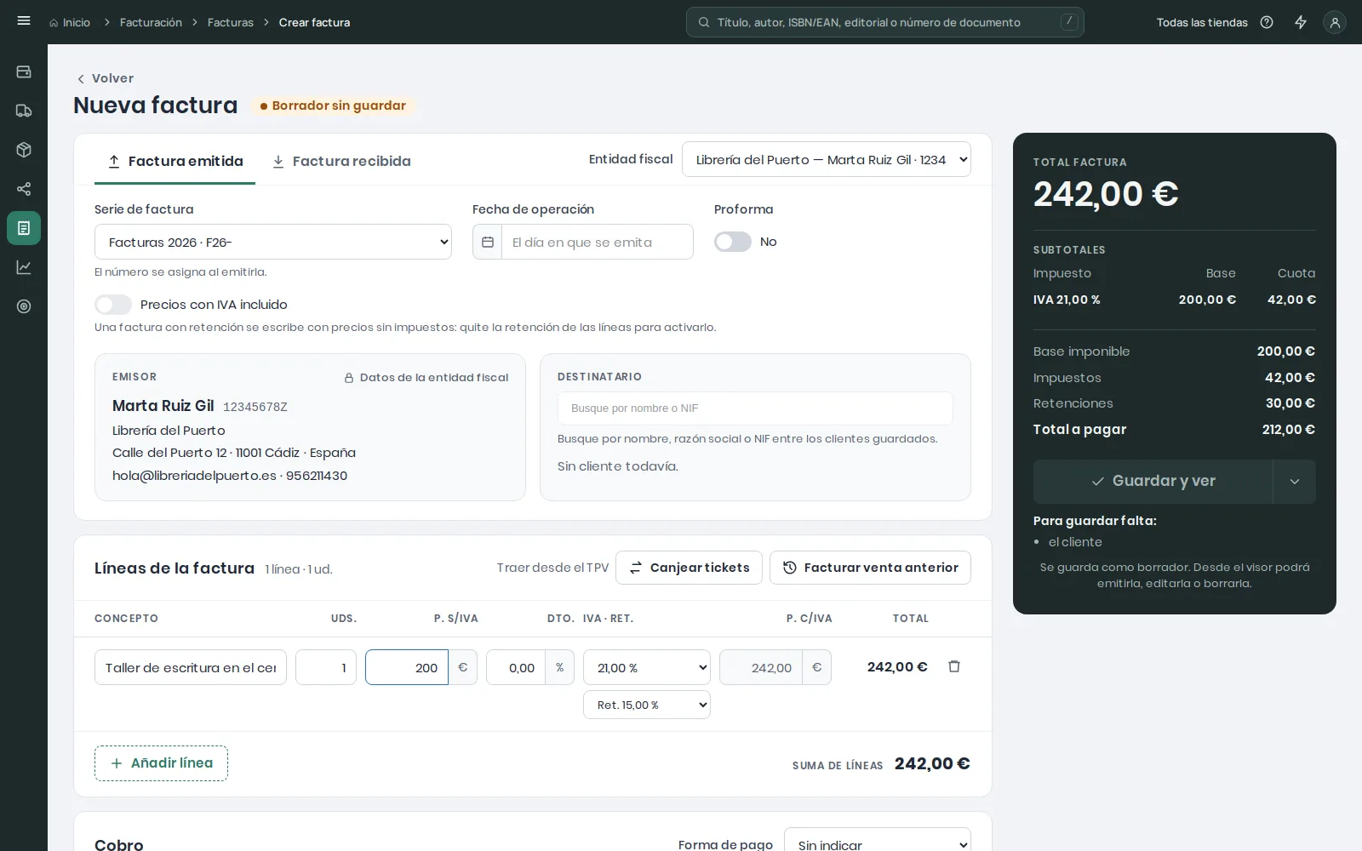Open the highlighted invoice document sidebar icon

coord(24,228)
